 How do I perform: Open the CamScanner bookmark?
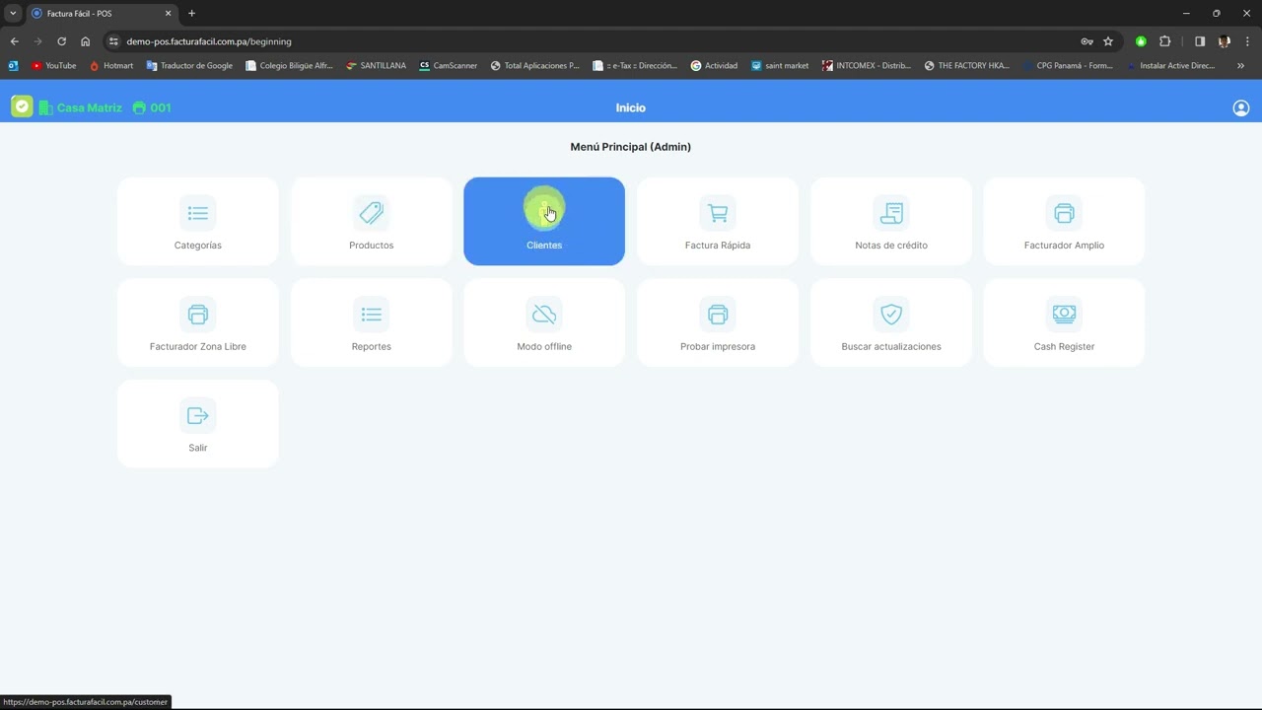(x=449, y=66)
